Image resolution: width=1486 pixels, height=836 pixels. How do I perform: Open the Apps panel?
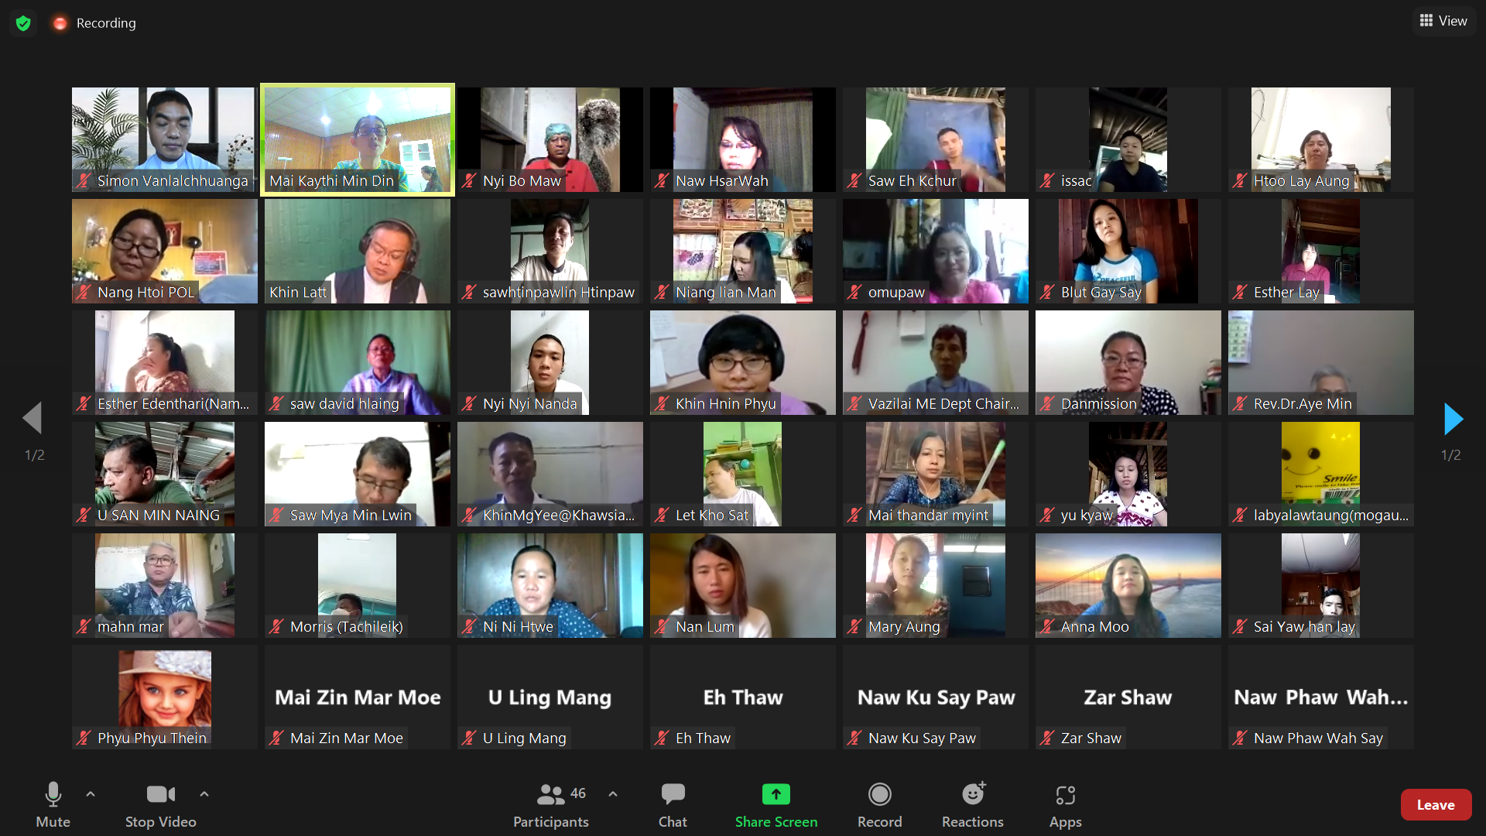pyautogui.click(x=1065, y=805)
